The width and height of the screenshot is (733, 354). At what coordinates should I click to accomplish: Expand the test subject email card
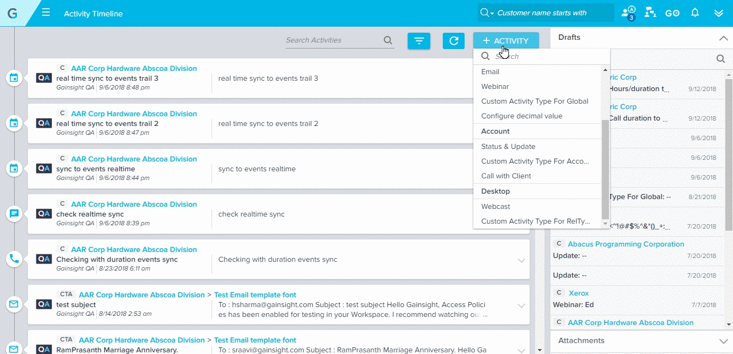pos(521,305)
